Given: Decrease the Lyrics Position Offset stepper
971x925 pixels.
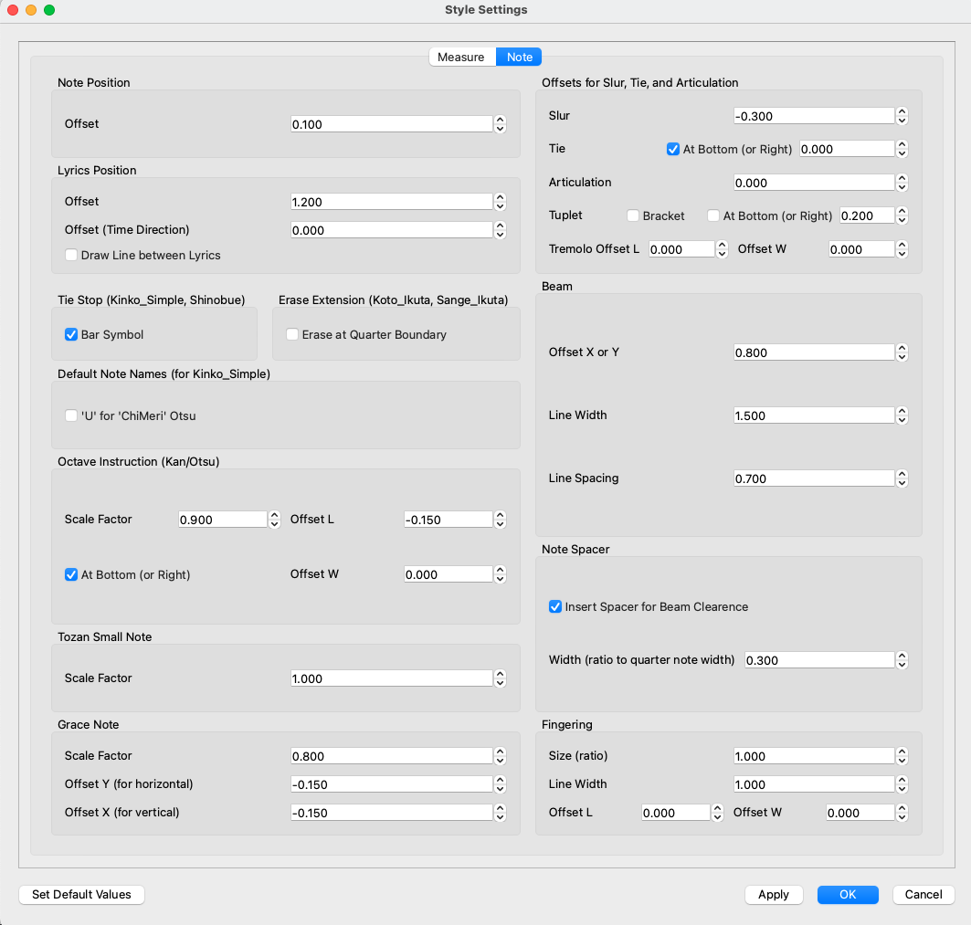Looking at the screenshot, I should tap(500, 206).
